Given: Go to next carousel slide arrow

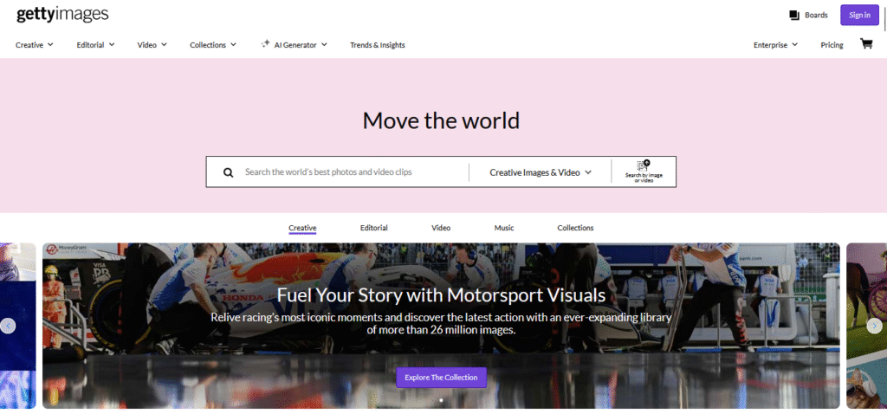Looking at the screenshot, I should [877, 326].
